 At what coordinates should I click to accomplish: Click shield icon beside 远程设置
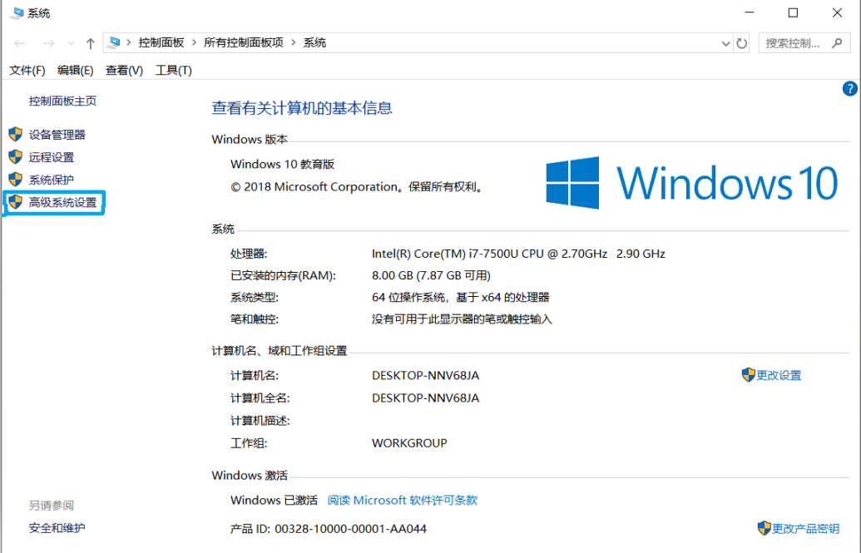15,157
